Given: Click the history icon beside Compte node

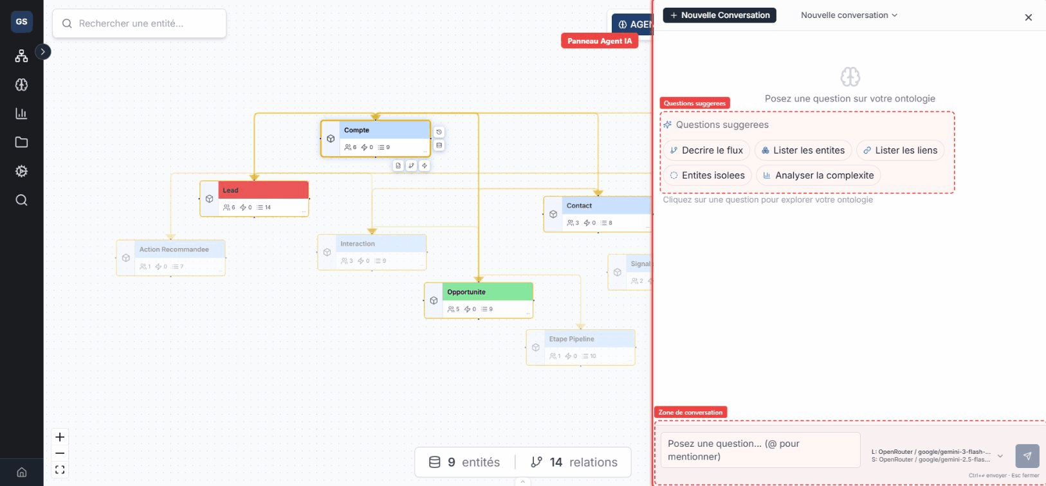Looking at the screenshot, I should pos(439,132).
